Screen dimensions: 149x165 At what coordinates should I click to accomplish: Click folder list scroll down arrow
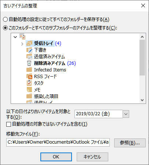click(x=142, y=100)
